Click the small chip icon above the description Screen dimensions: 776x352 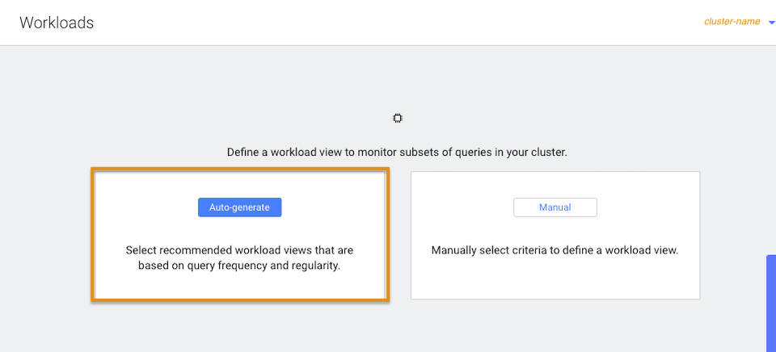coord(397,119)
